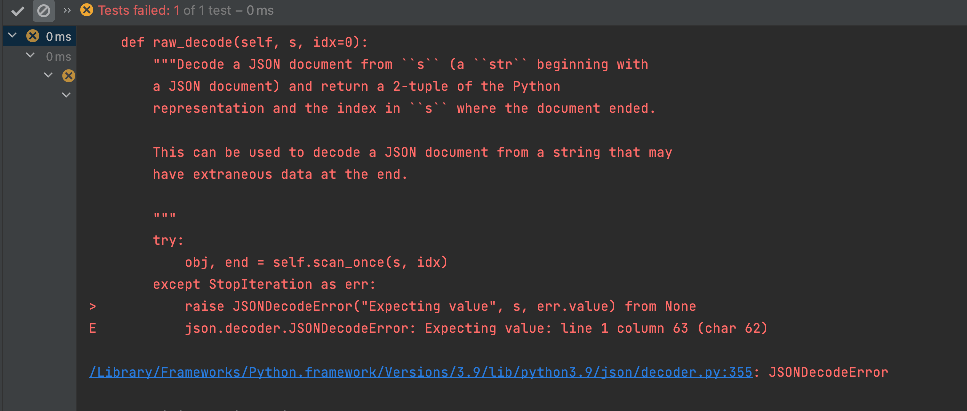967x411 pixels.
Task: Toggle the deepest tree chevron with no label
Action: coord(66,95)
